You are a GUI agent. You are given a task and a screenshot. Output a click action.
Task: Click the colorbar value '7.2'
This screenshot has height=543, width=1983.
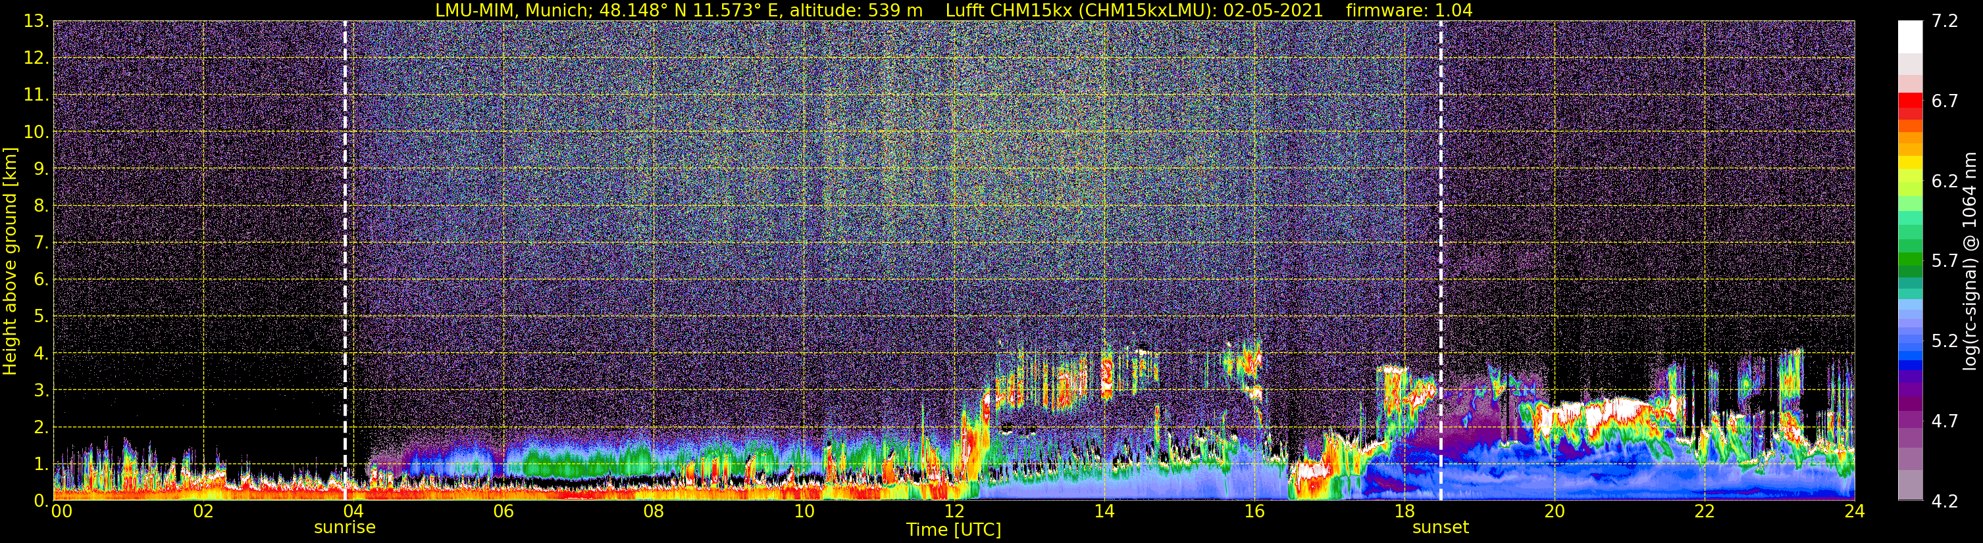(1945, 22)
